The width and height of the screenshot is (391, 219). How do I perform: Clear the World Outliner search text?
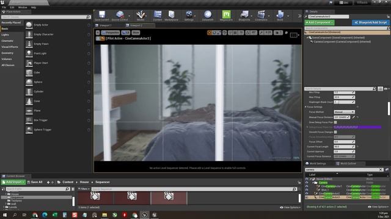(x=381, y=170)
